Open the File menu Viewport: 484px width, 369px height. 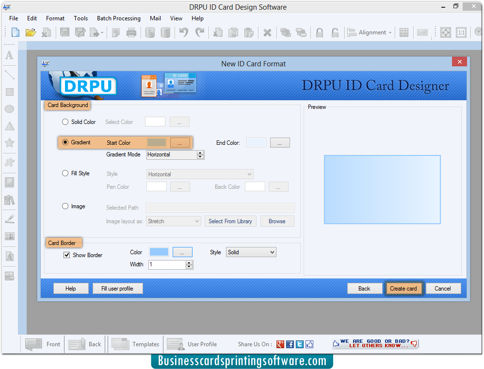coord(14,18)
